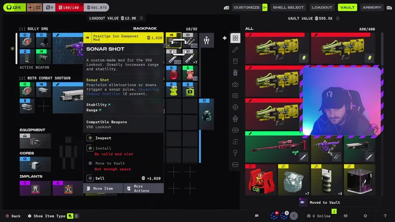Click the credits balance 491,075
Screen dimensions: 395x222
(x=97, y=7)
